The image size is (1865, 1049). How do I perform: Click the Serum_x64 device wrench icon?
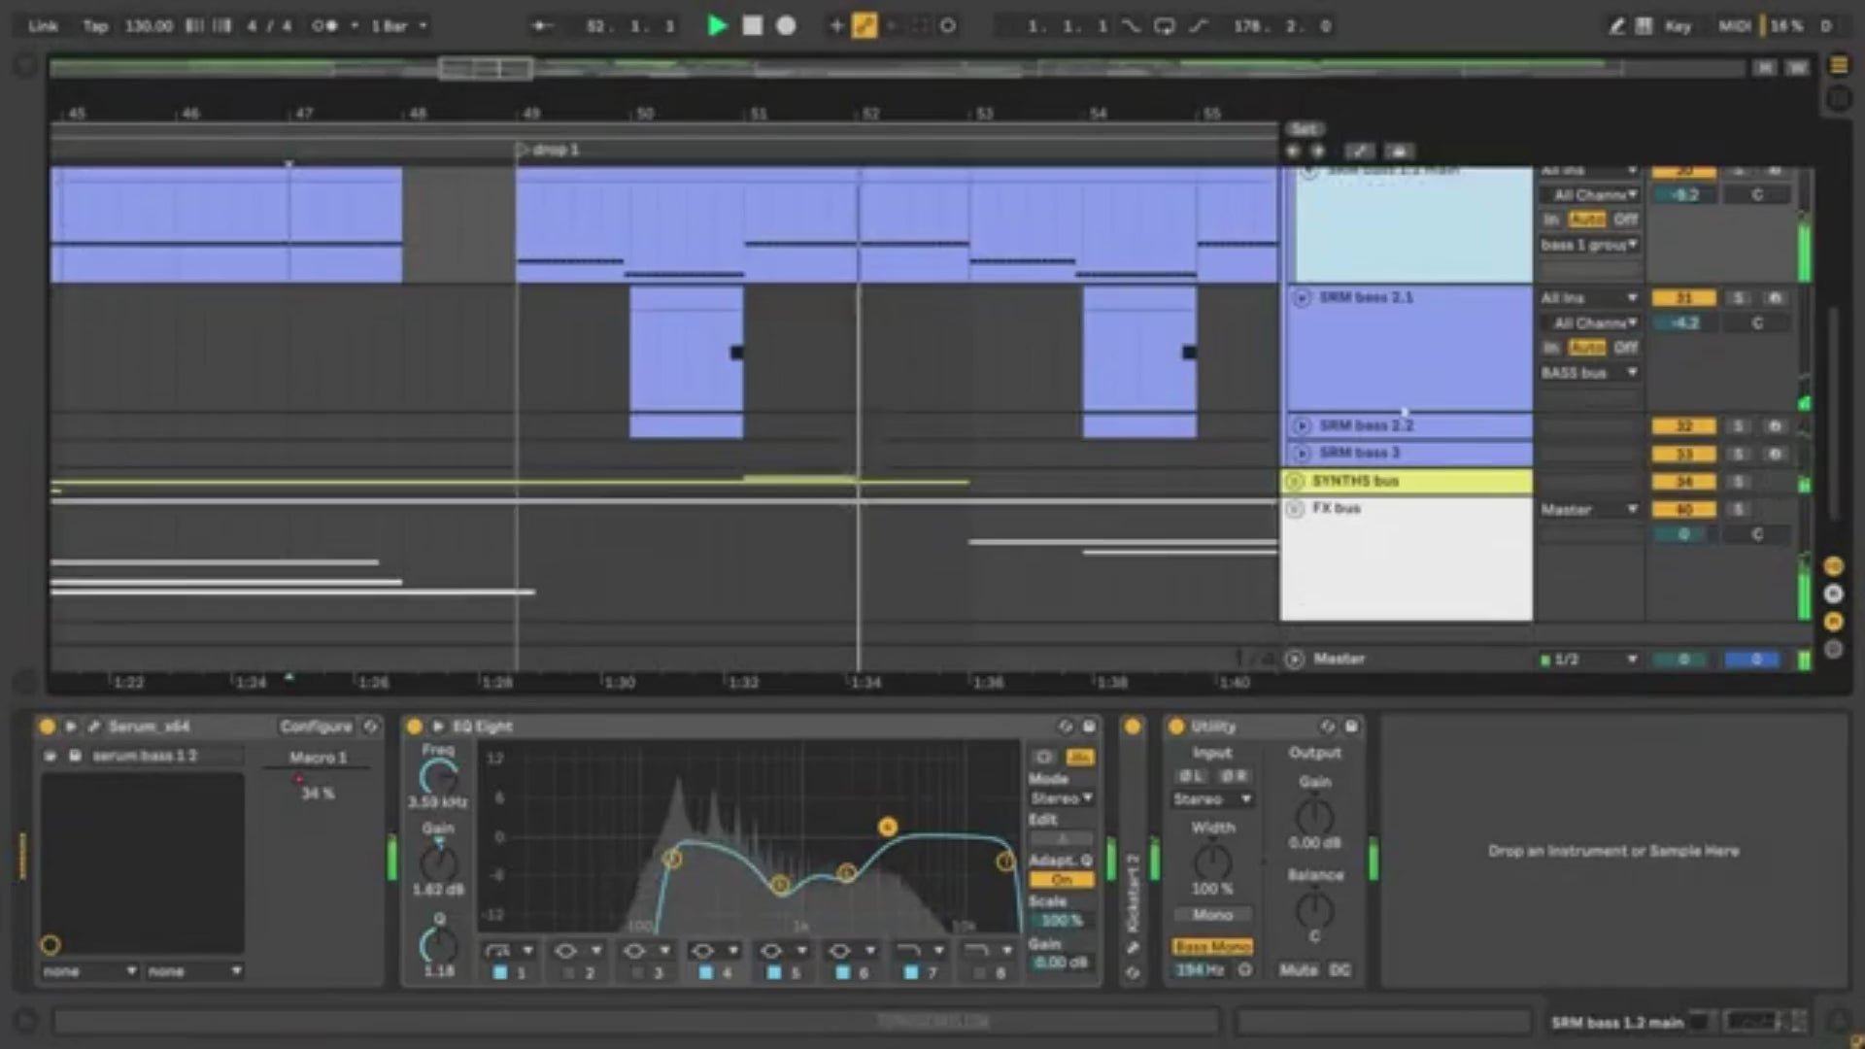(94, 727)
